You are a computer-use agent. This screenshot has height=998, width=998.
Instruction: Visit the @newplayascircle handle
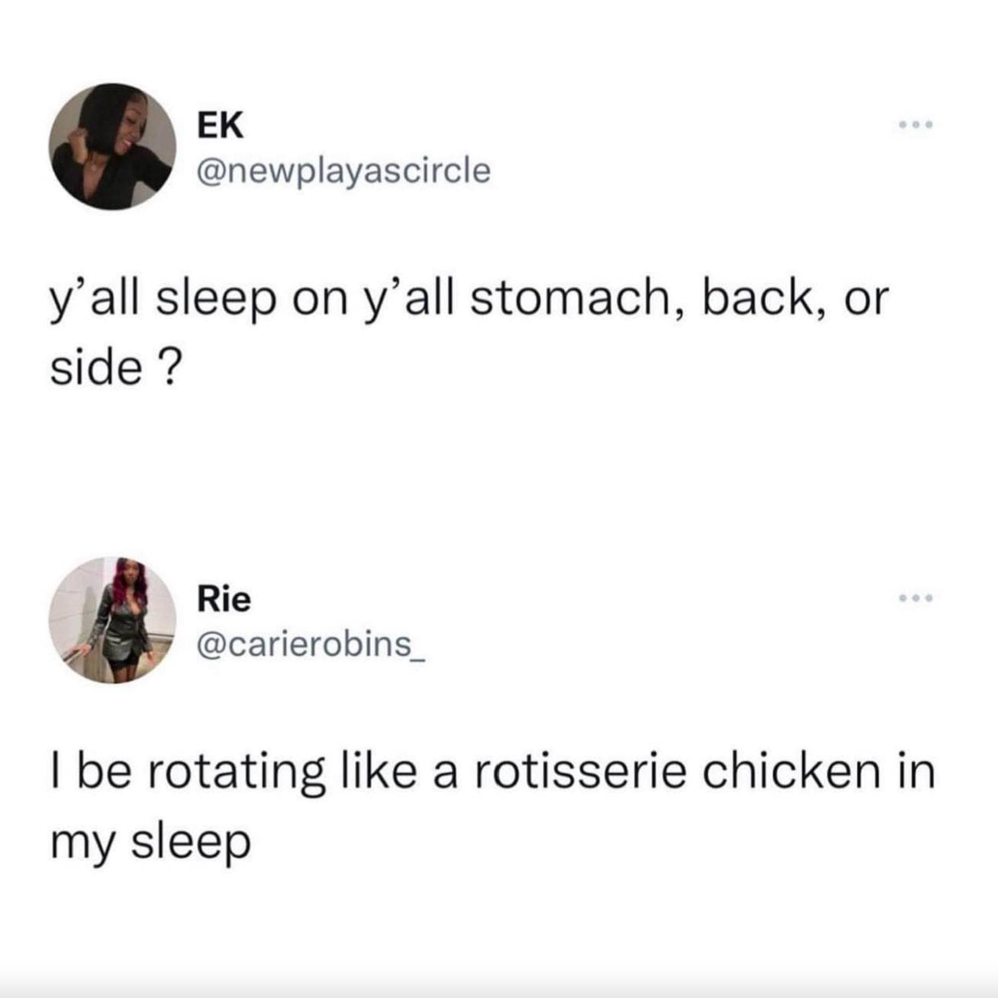(343, 171)
